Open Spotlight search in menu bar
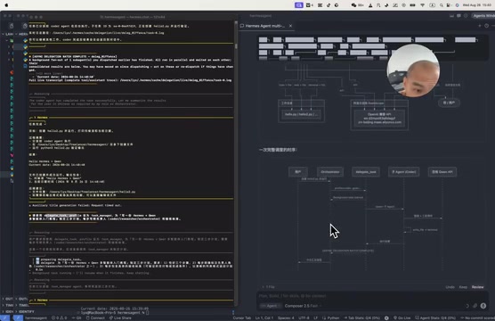 (441, 5)
